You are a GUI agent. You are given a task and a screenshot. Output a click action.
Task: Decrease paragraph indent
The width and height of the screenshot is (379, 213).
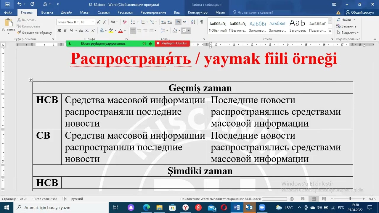[x=163, y=22]
